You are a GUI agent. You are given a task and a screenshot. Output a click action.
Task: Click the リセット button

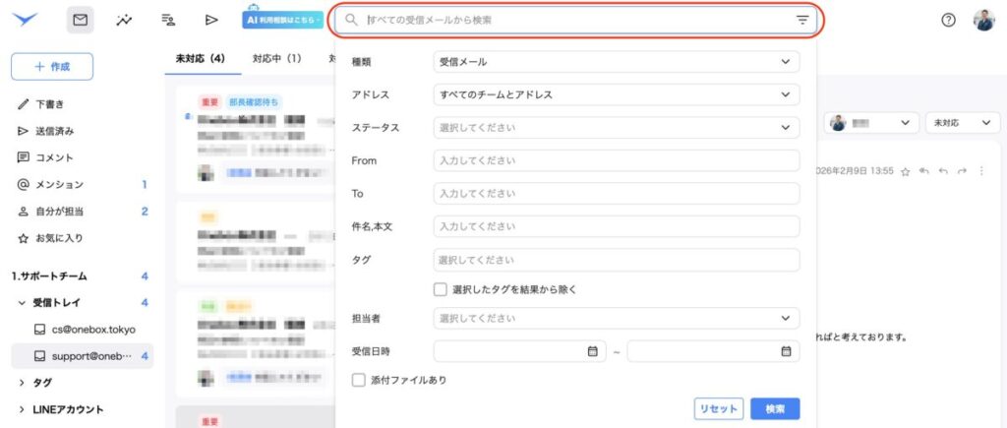(x=718, y=408)
